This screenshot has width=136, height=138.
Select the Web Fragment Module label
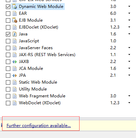click(42, 96)
